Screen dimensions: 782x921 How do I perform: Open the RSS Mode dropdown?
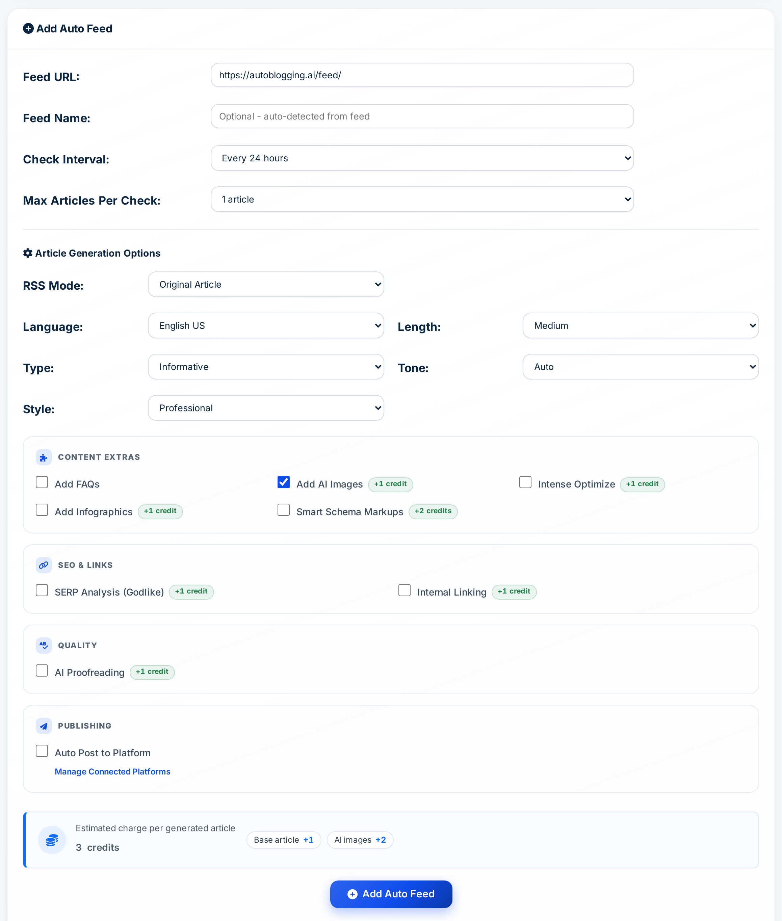click(x=266, y=285)
